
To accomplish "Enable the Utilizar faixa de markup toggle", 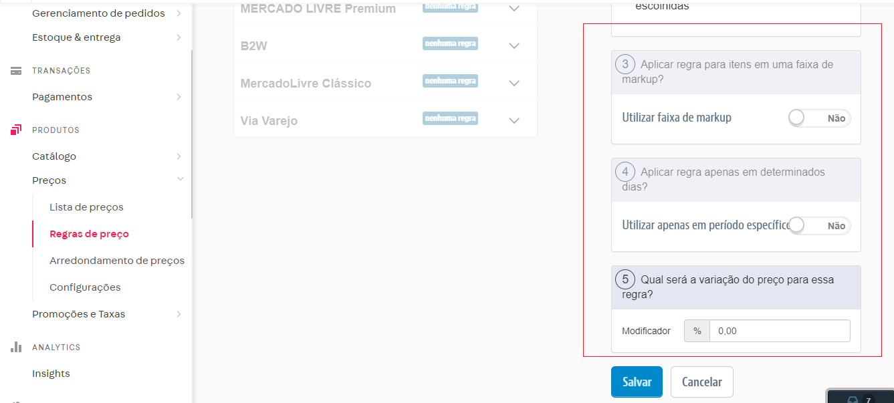I will (x=819, y=118).
